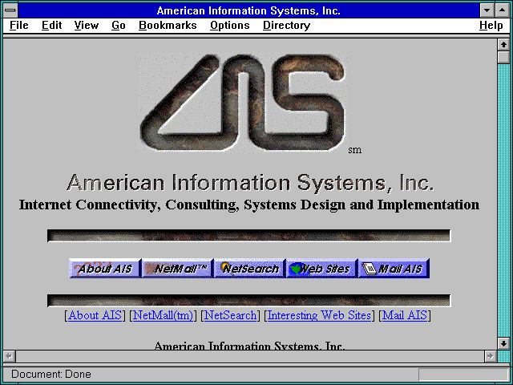Open the Help menu
Viewport: 513px width, 385px height.
pos(491,25)
